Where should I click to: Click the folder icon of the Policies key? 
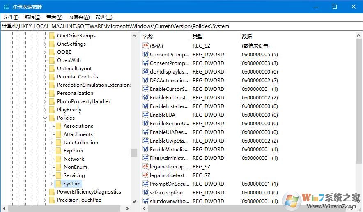click(52, 118)
